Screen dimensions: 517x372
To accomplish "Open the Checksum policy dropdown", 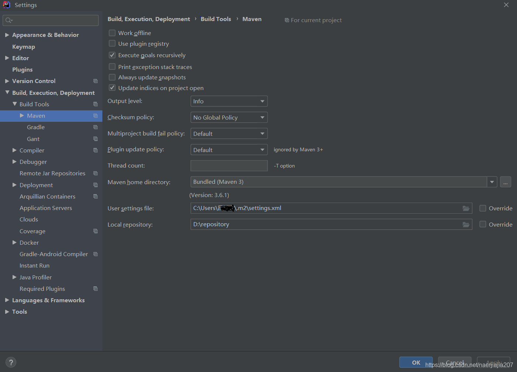I will [229, 117].
